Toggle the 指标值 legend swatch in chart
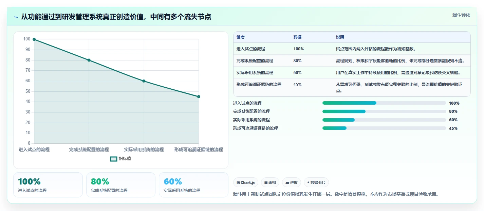Screen dimensions: 484x211 coord(114,159)
